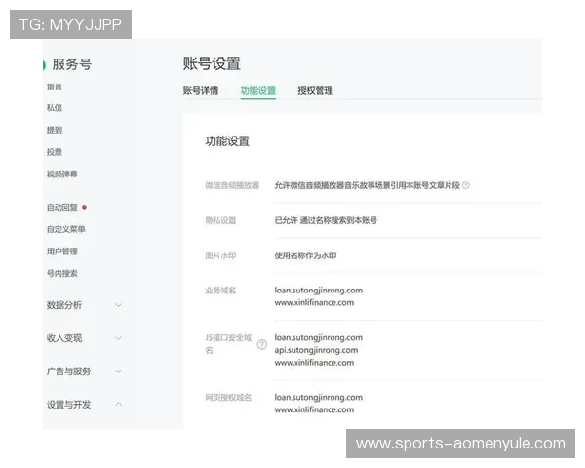585x468 pixels.
Task: Click the 广告与服务 sidebar section label
Action: pos(68,371)
